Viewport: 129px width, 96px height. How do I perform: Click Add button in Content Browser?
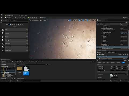[x=3, y=62]
